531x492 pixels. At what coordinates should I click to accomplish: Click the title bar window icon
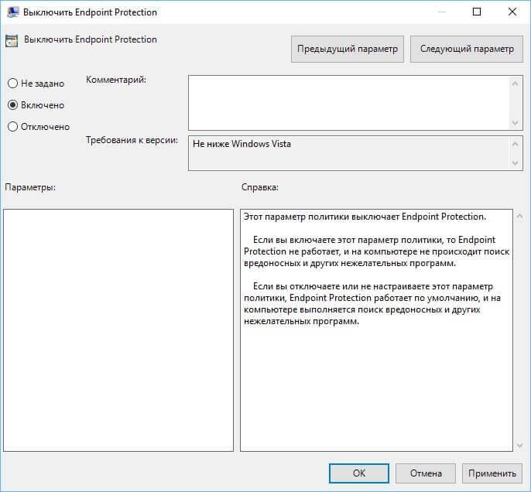13,12
